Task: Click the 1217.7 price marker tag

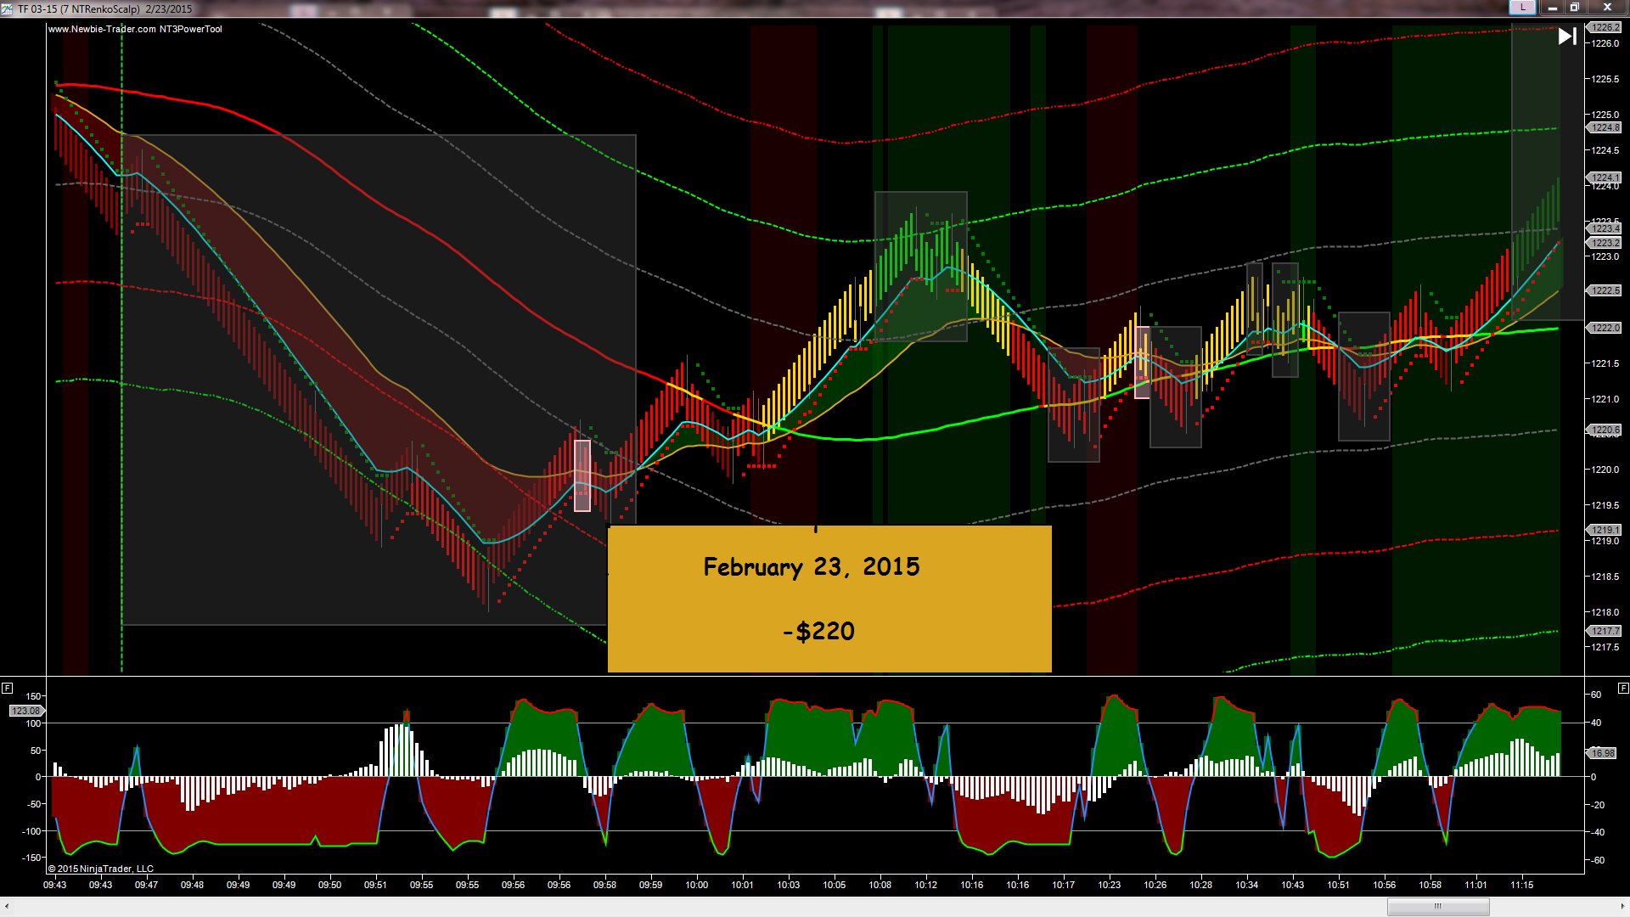Action: pyautogui.click(x=1605, y=631)
